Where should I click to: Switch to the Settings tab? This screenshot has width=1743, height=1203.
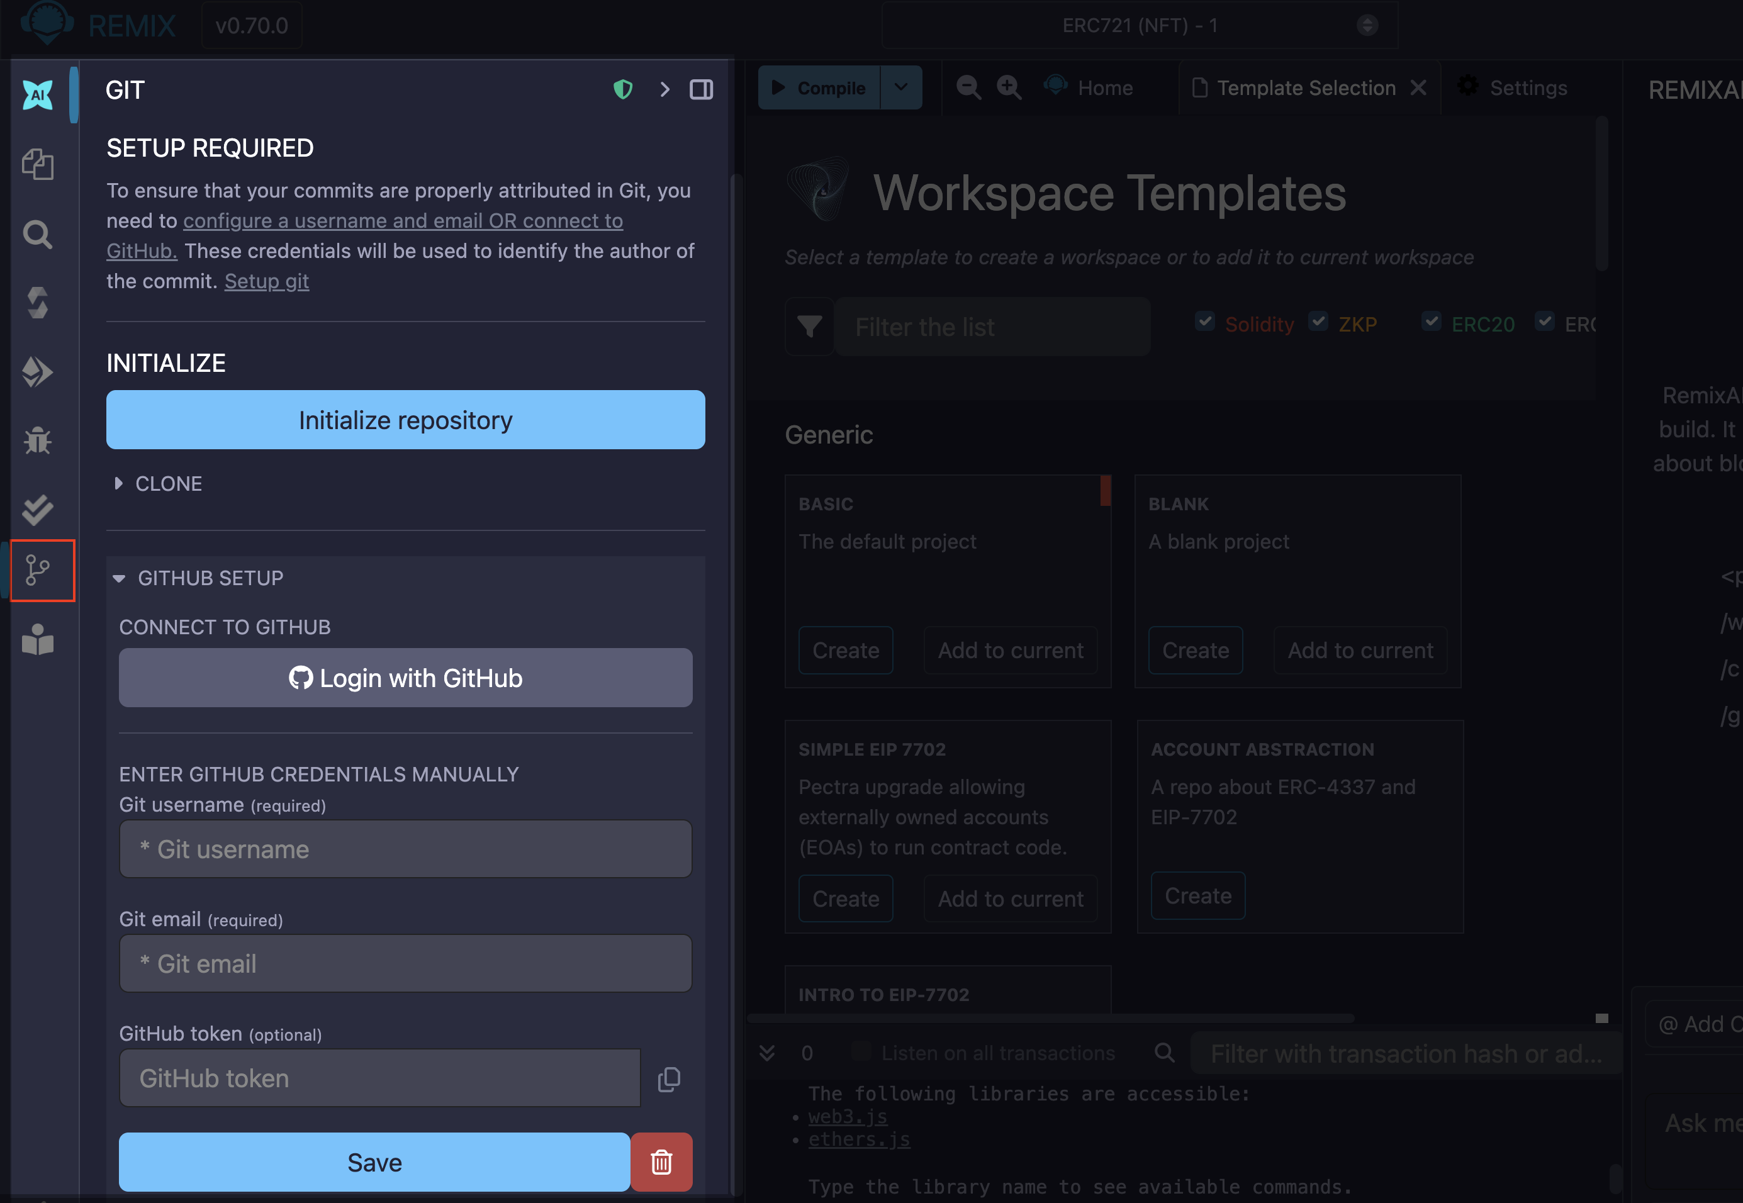[x=1512, y=87]
